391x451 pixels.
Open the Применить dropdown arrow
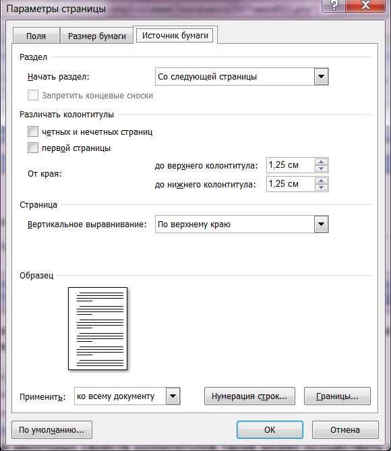[173, 396]
